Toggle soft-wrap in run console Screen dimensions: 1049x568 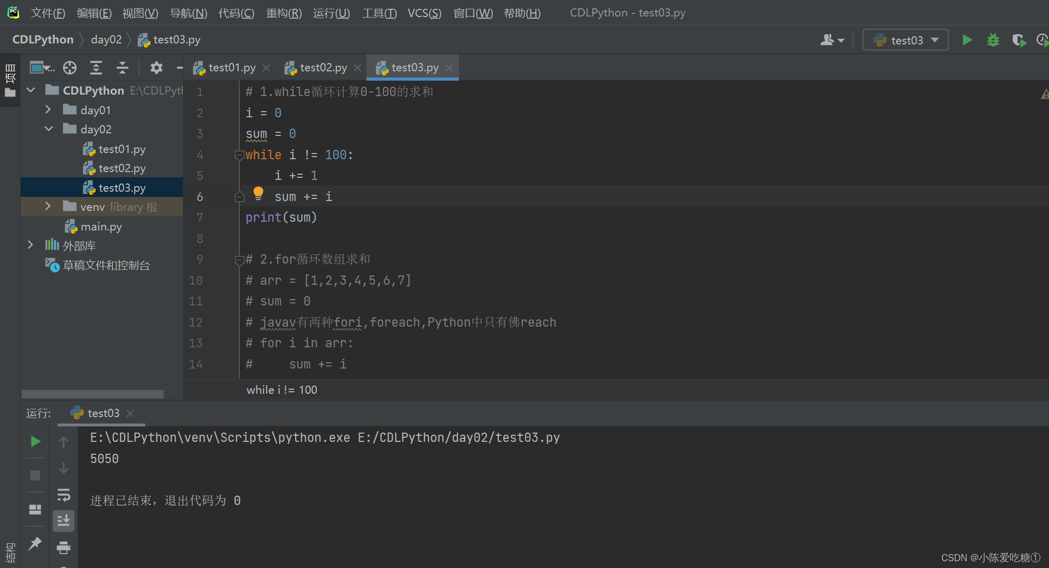[x=64, y=495]
